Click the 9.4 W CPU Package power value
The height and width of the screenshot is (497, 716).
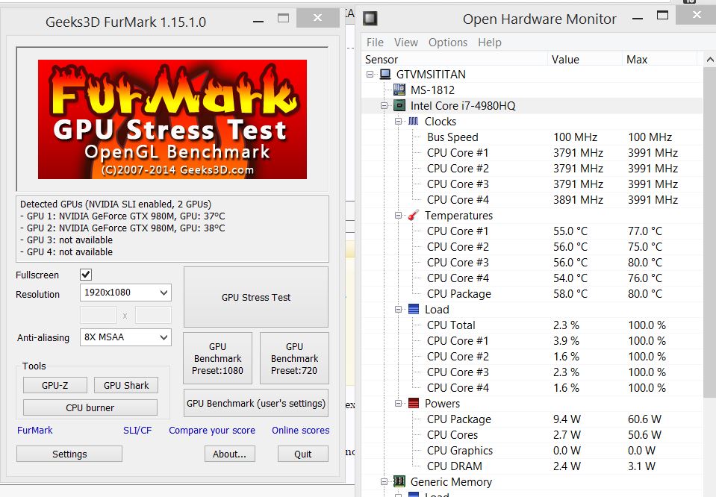coord(567,419)
